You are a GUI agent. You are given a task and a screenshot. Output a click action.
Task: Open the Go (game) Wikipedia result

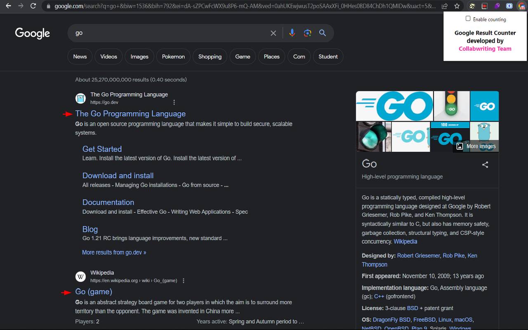(94, 292)
